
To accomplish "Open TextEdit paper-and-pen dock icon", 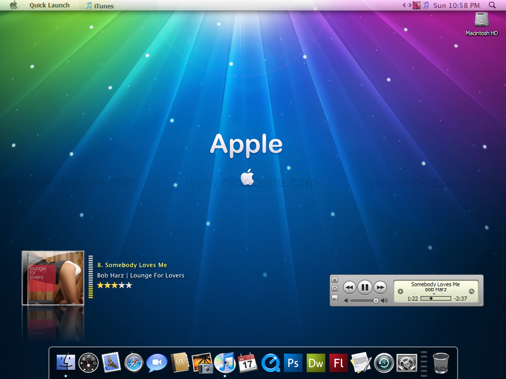I will click(x=361, y=362).
